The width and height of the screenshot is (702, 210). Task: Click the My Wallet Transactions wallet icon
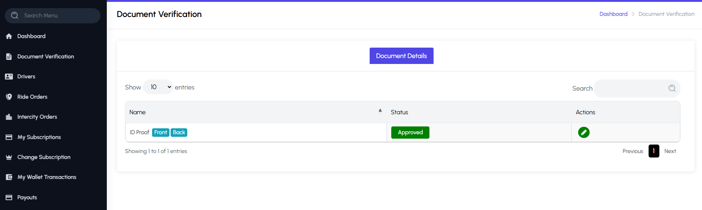(x=9, y=177)
